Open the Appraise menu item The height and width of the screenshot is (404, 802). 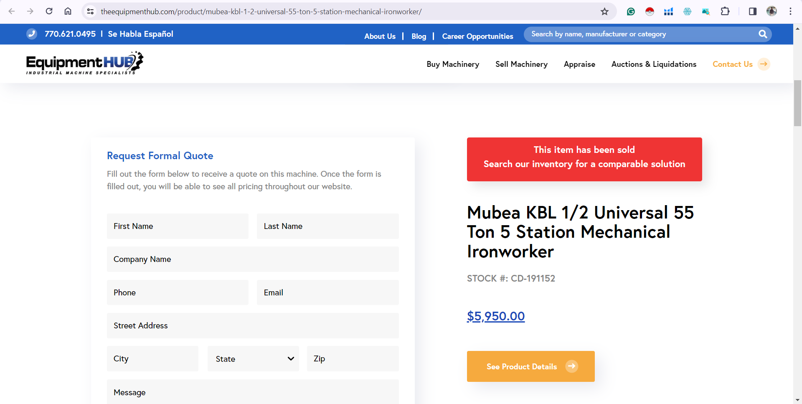[x=579, y=64]
